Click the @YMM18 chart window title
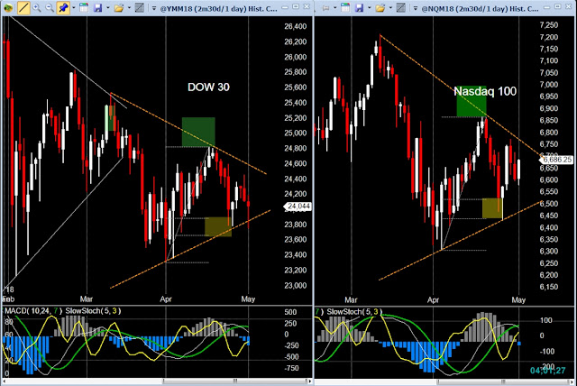Viewport: 577px width, 386px height. 218,8
